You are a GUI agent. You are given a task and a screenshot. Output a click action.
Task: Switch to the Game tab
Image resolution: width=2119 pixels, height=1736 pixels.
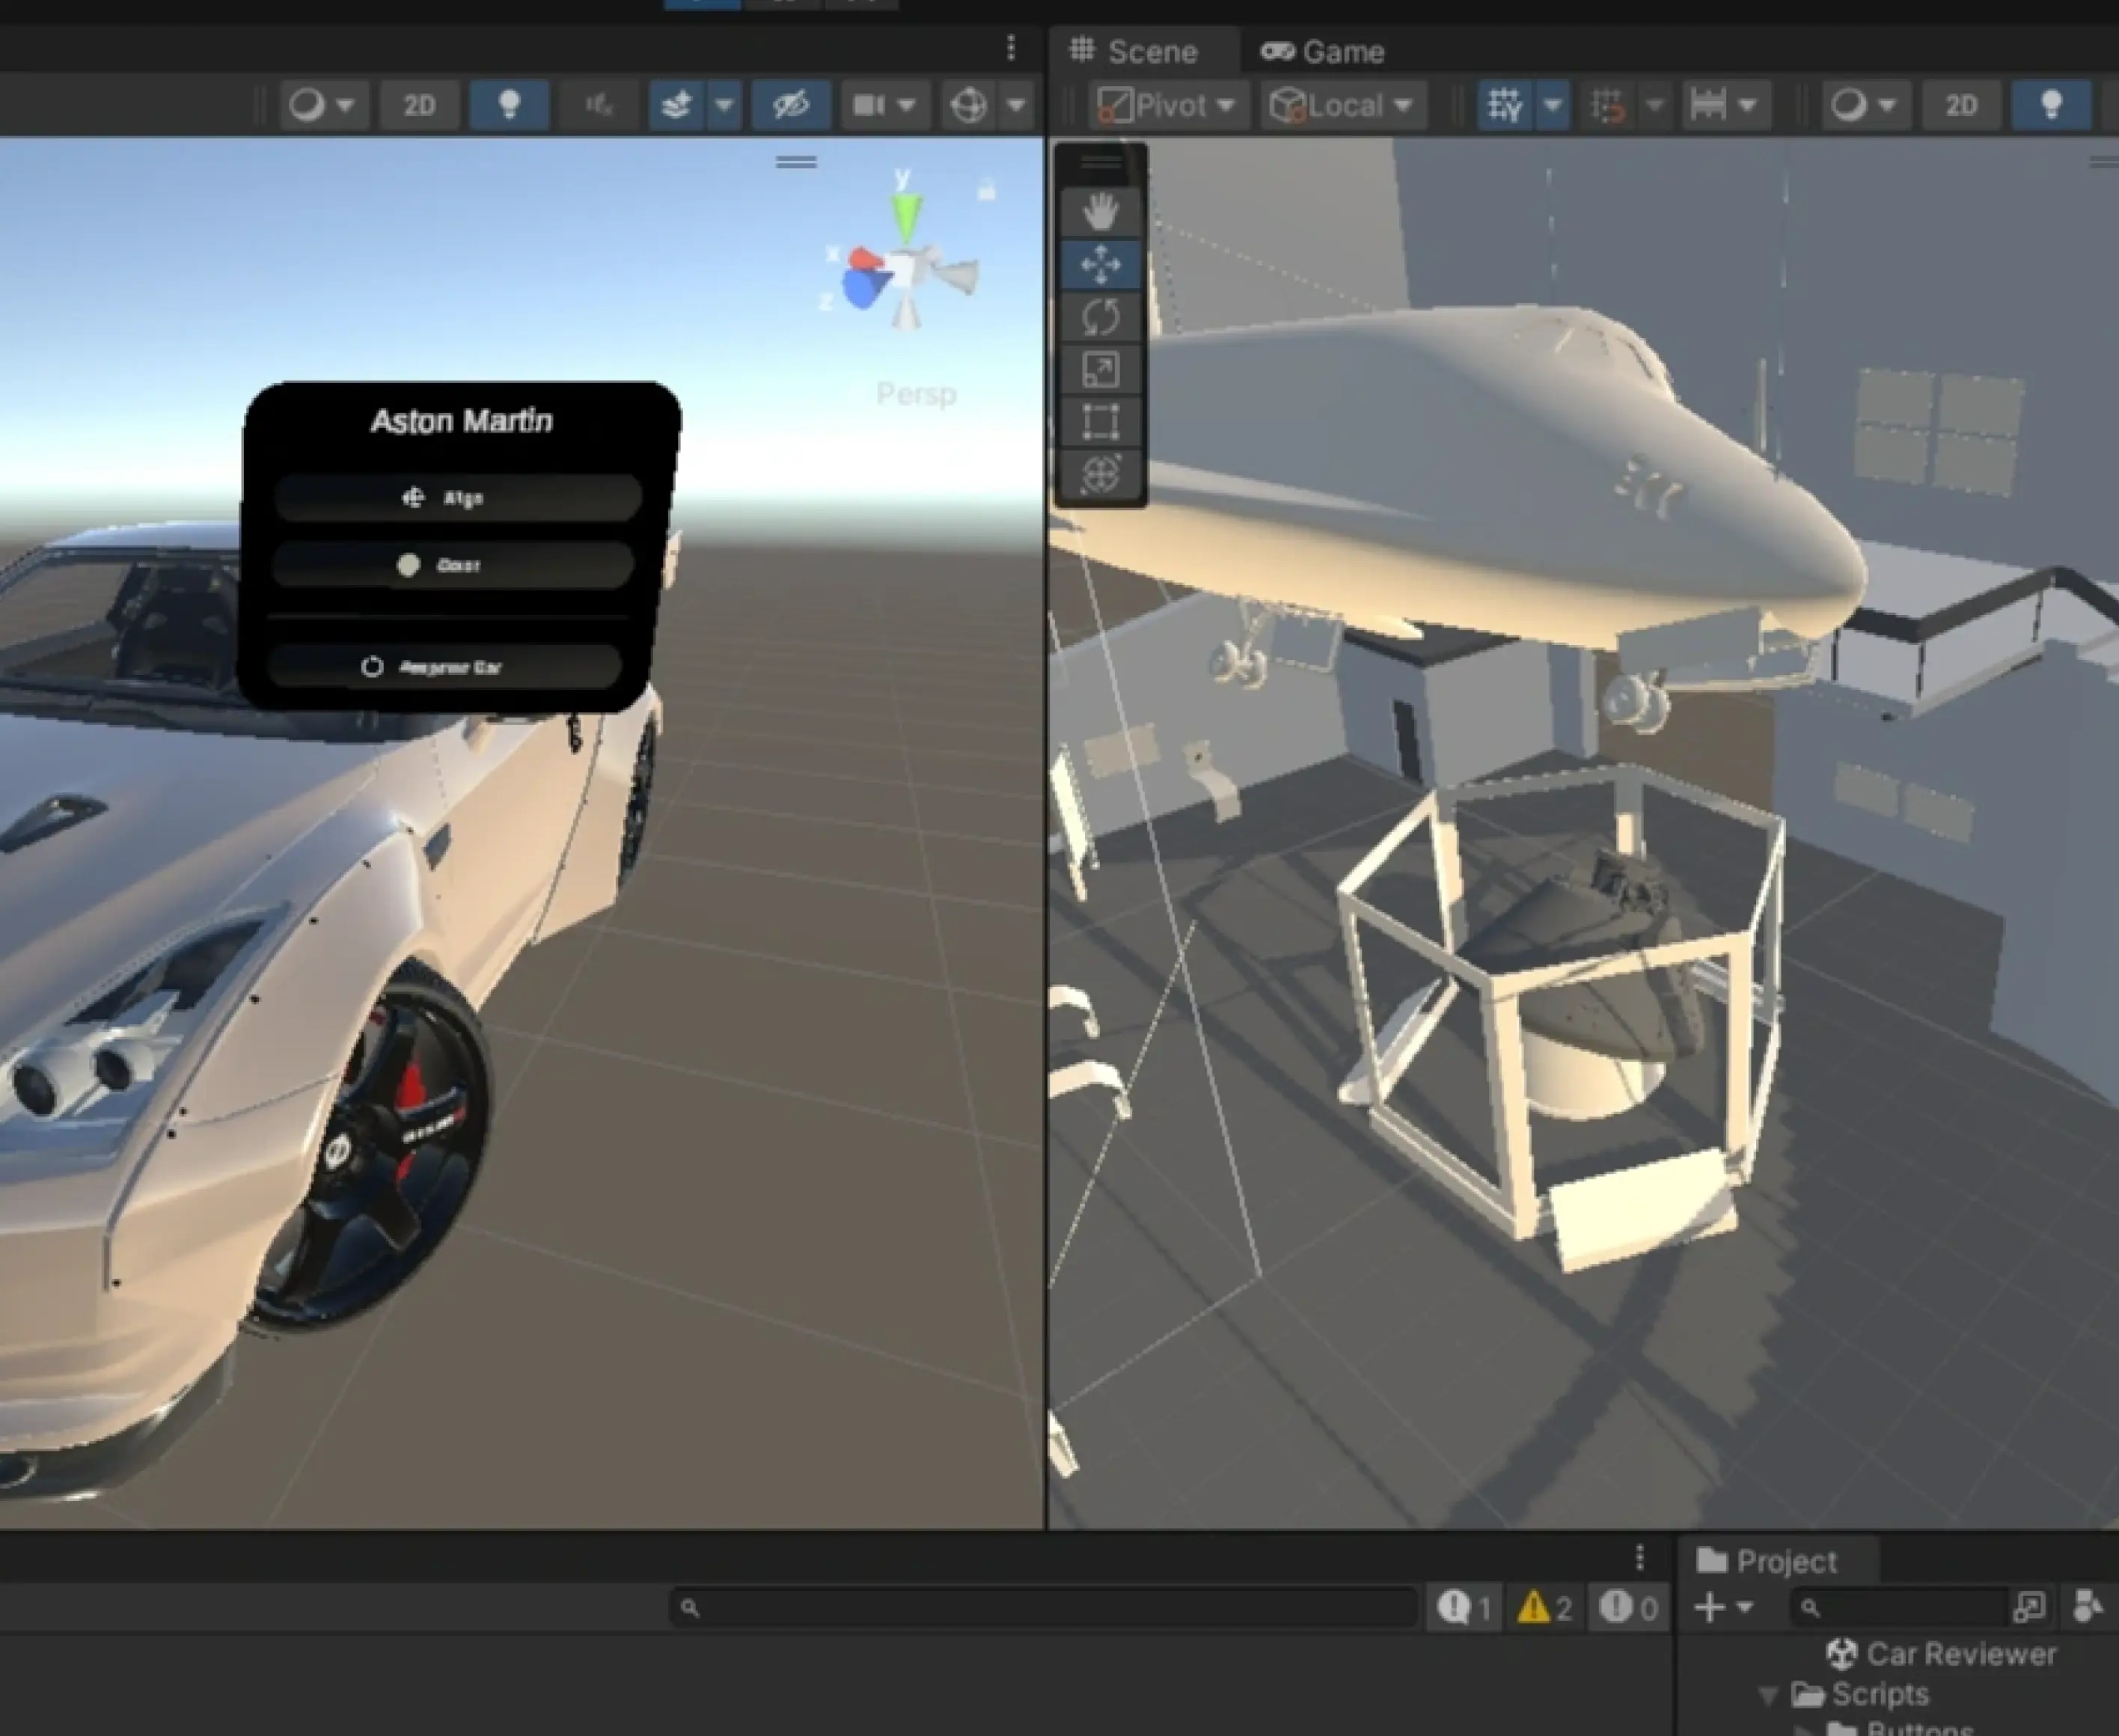pyautogui.click(x=1322, y=52)
